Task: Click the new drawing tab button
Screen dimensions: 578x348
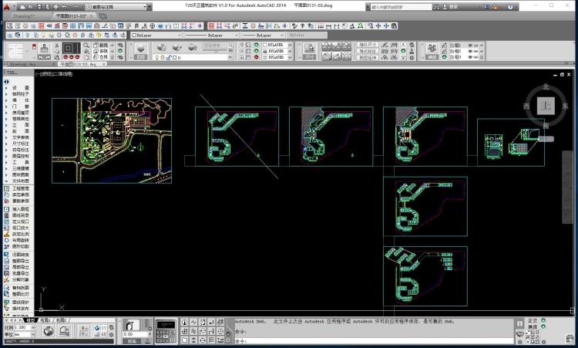Action: click(102, 16)
